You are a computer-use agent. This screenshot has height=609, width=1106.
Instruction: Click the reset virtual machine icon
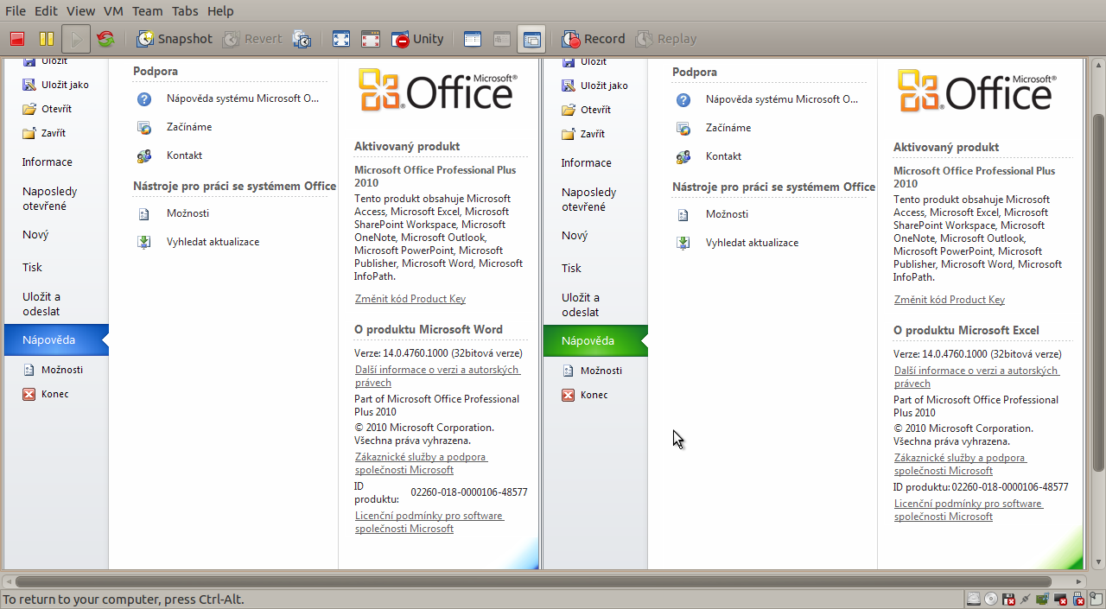(105, 39)
